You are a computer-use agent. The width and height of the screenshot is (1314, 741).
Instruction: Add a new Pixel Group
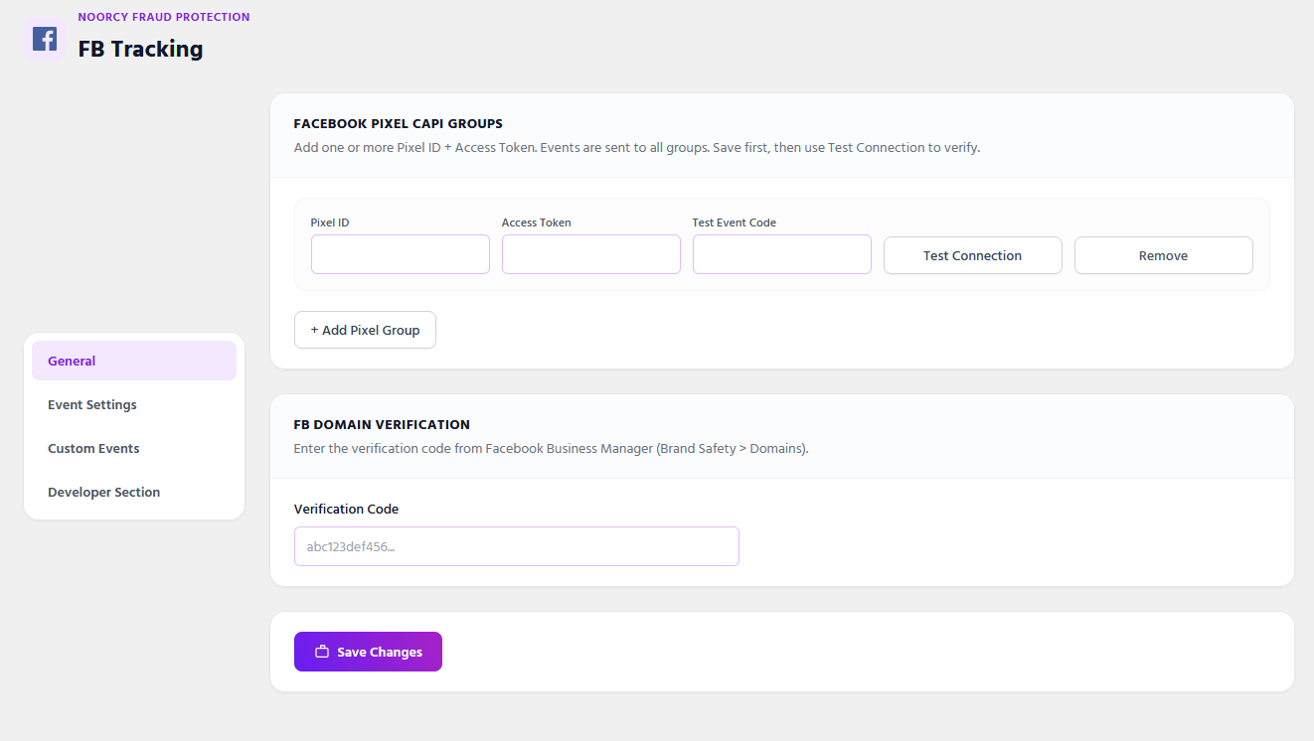[365, 330]
